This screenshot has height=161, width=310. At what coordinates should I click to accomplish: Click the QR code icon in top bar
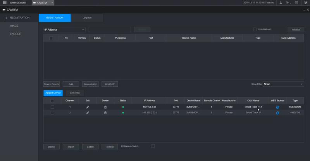[x=296, y=3]
